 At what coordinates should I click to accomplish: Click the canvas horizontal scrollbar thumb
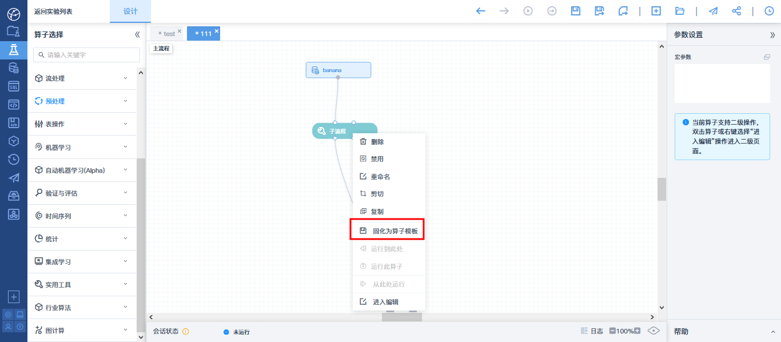[x=402, y=317]
